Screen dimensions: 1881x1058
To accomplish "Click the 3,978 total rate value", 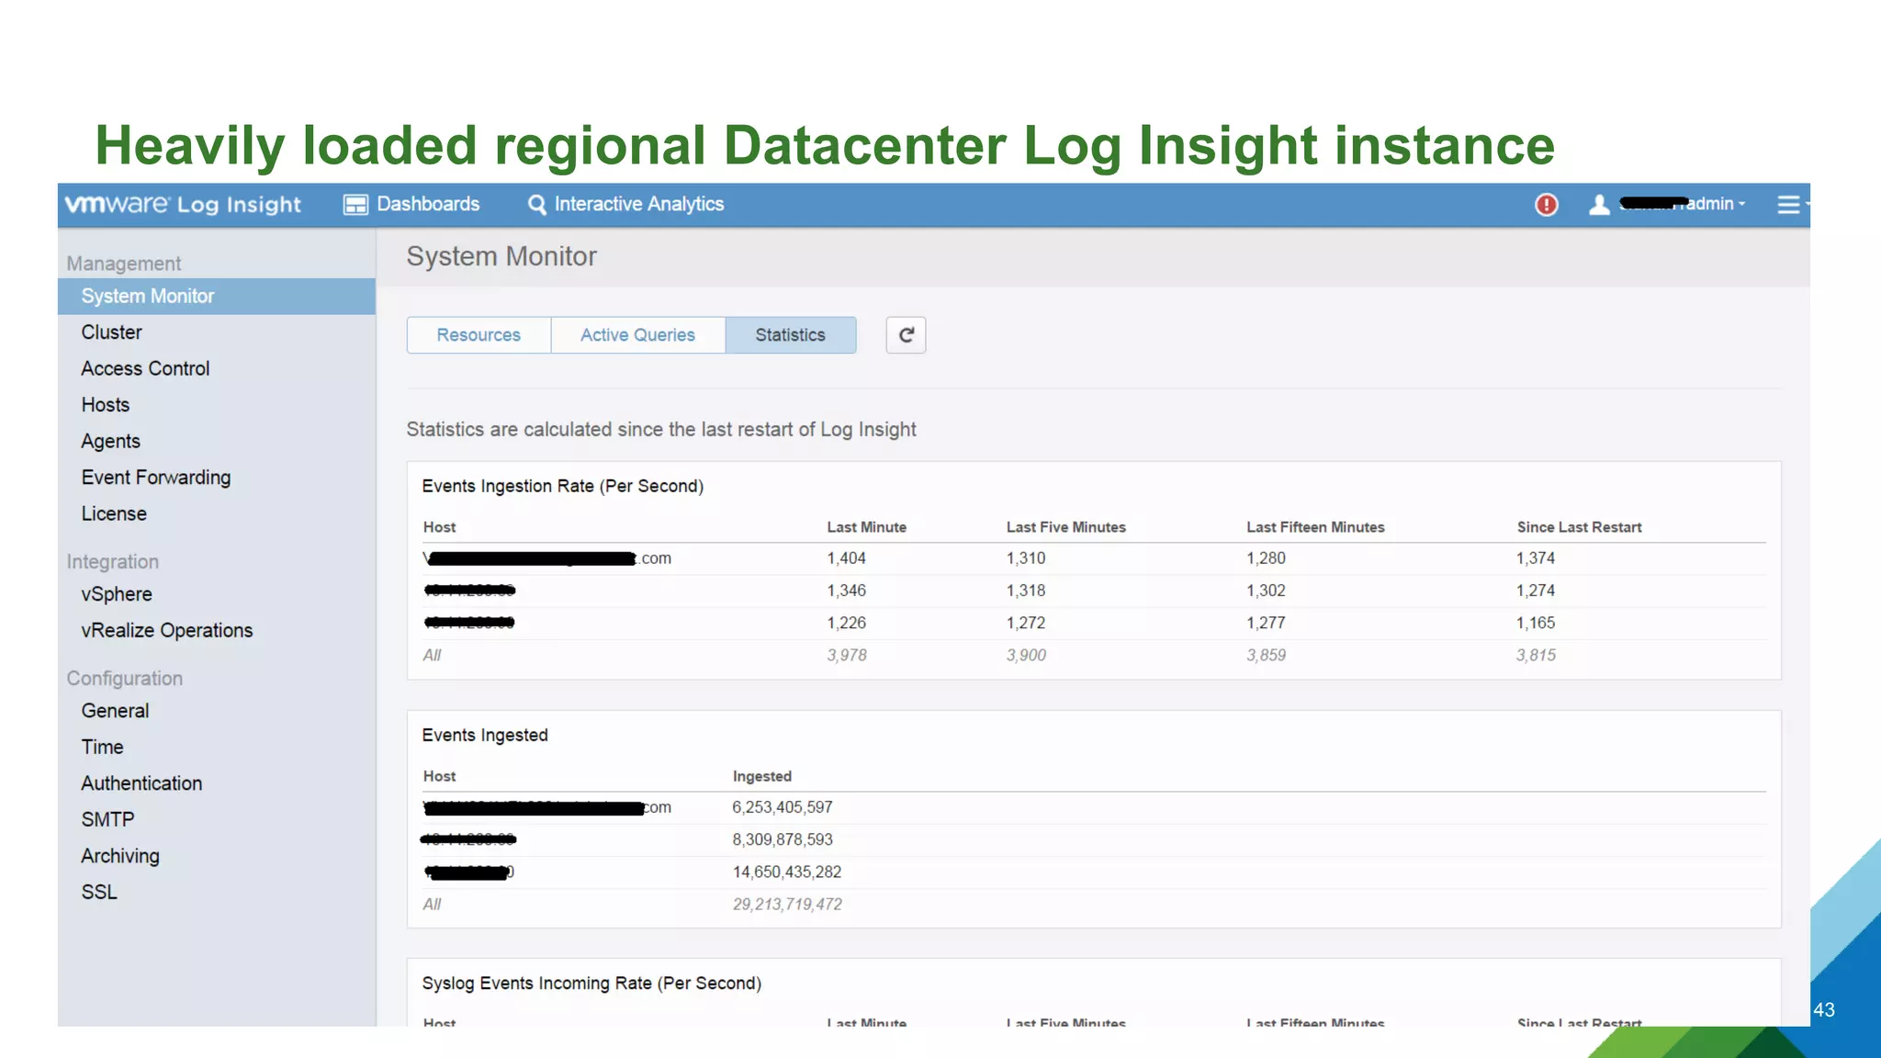I will [x=847, y=655].
